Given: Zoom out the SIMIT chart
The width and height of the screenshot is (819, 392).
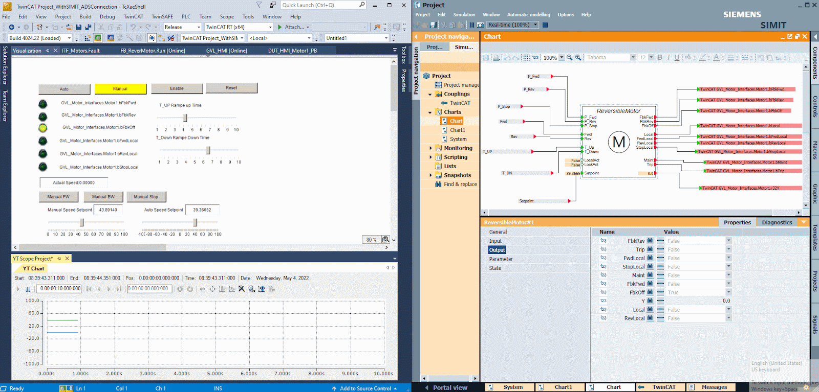Looking at the screenshot, I should tap(569, 58).
